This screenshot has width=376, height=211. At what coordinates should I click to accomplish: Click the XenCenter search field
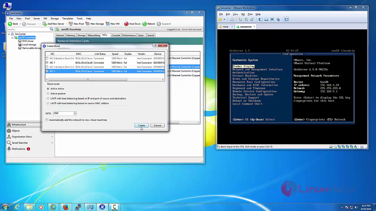tap(28, 29)
